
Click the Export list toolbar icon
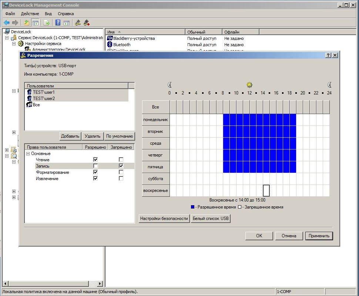[47, 23]
